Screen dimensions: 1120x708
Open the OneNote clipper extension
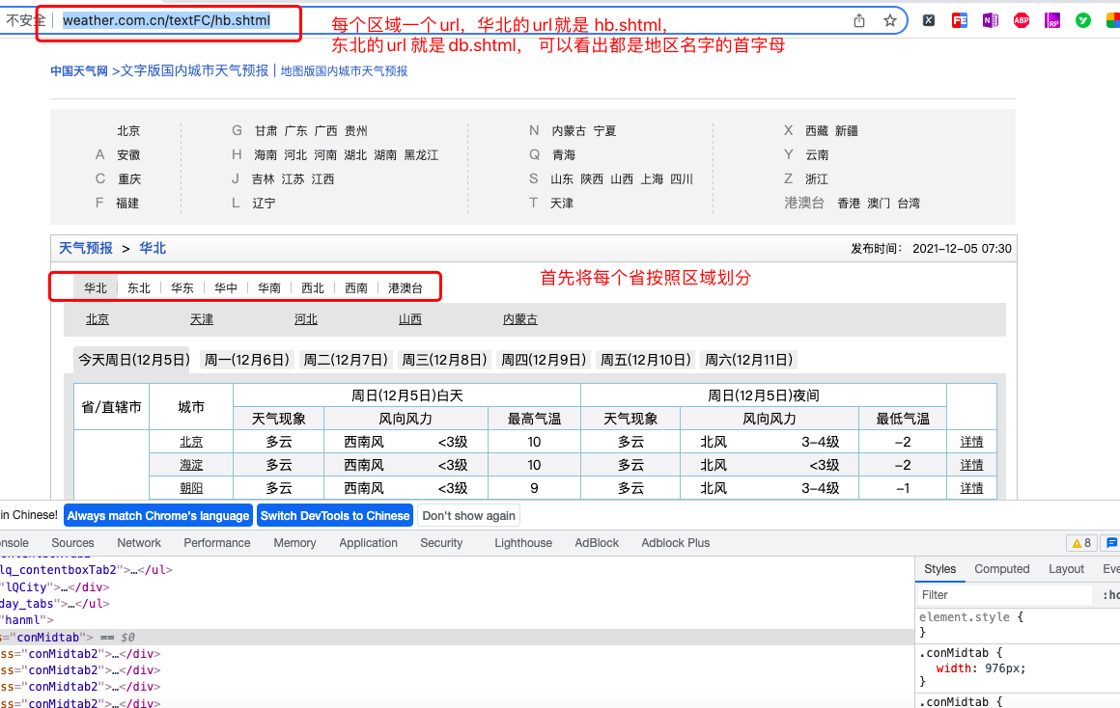990,20
